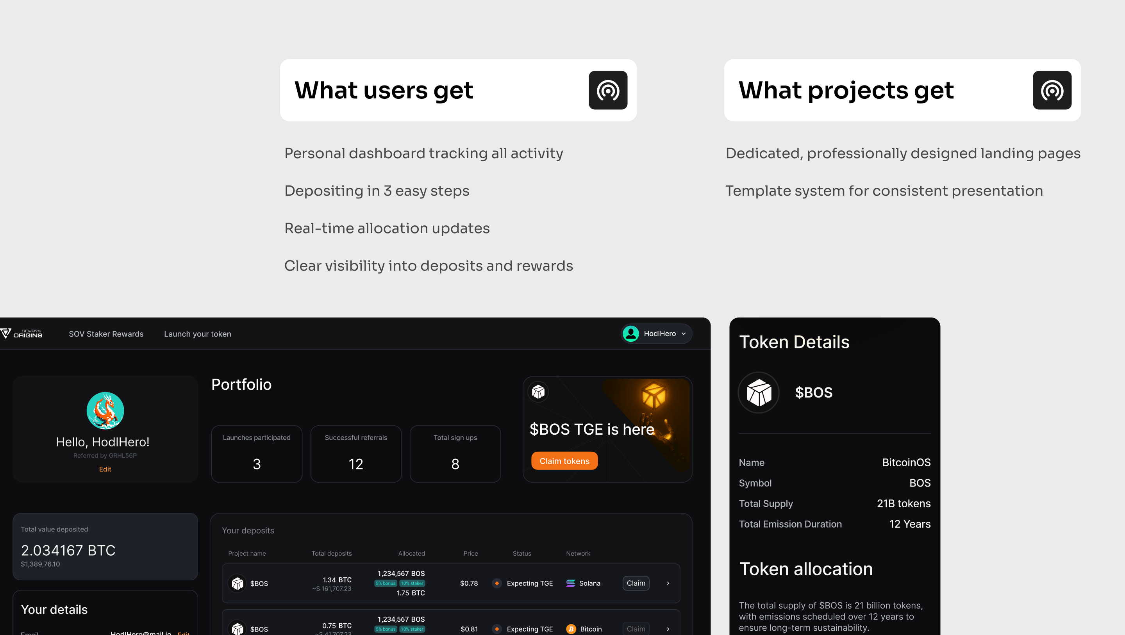
Task: Click the Sovryn Origins logo
Action: pos(22,334)
